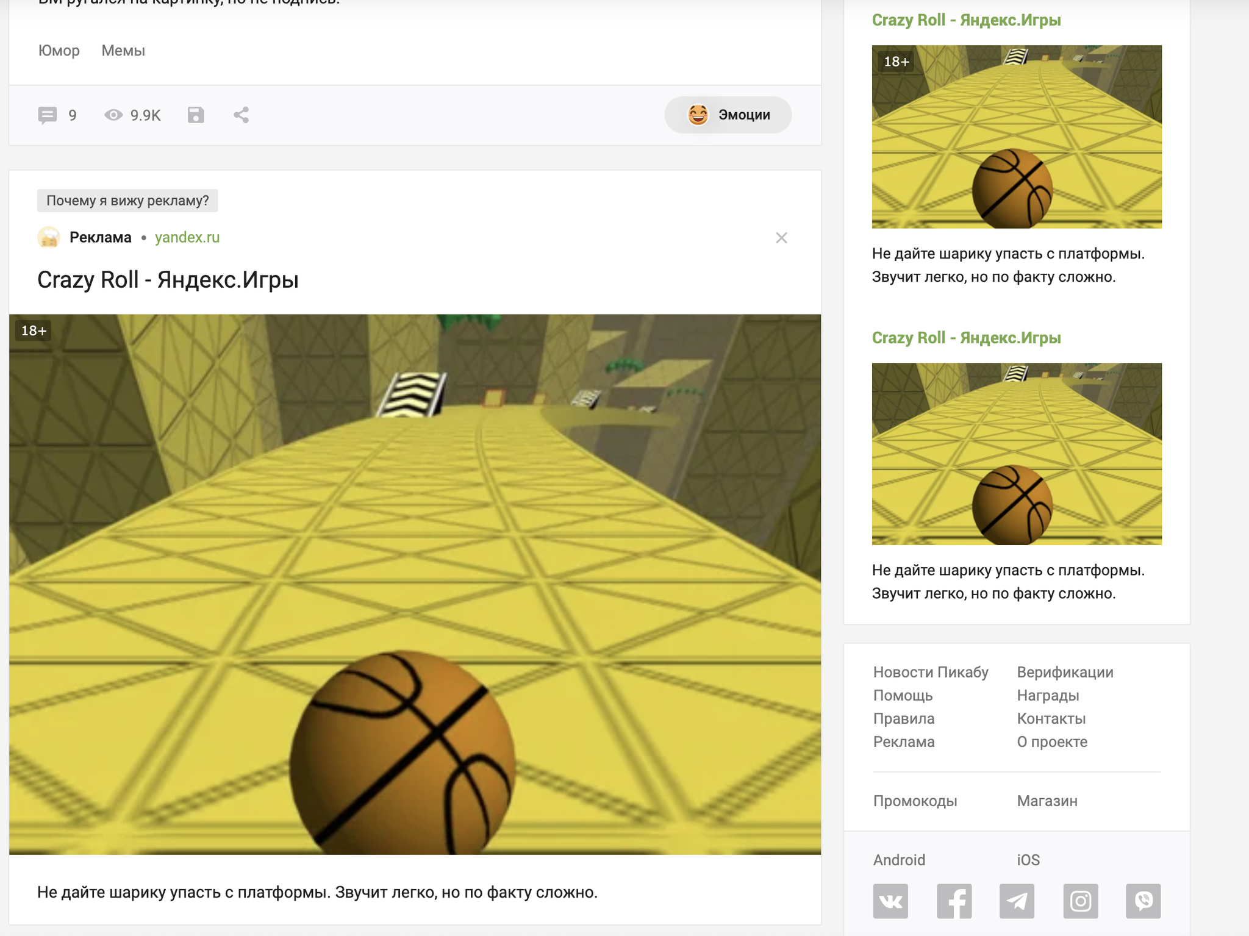Share the post via share icon
The image size is (1249, 936).
point(242,115)
